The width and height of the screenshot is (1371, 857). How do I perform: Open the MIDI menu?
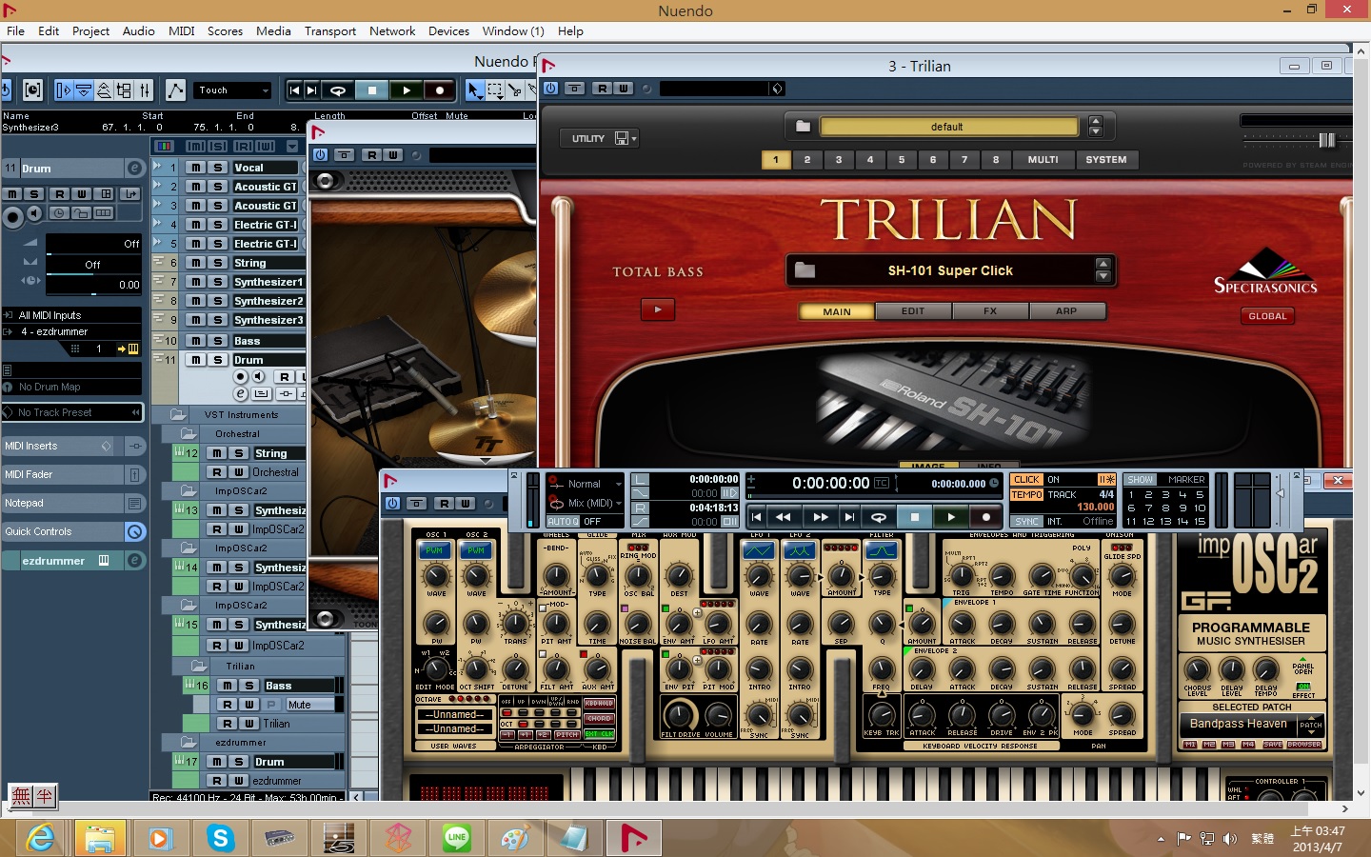pyautogui.click(x=182, y=30)
